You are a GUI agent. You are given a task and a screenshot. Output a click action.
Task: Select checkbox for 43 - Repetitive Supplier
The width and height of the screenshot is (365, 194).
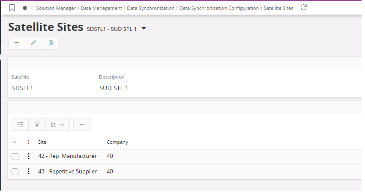tap(15, 172)
